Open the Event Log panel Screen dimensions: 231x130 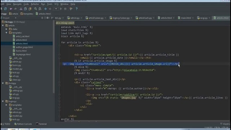[x=225, y=124]
